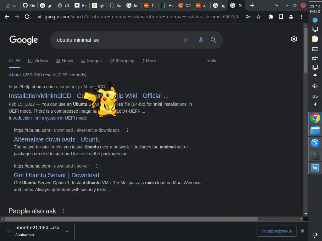Image resolution: width=322 pixels, height=241 pixels.
Task: Open options for Alternative downloads result
Action: tap(127, 130)
